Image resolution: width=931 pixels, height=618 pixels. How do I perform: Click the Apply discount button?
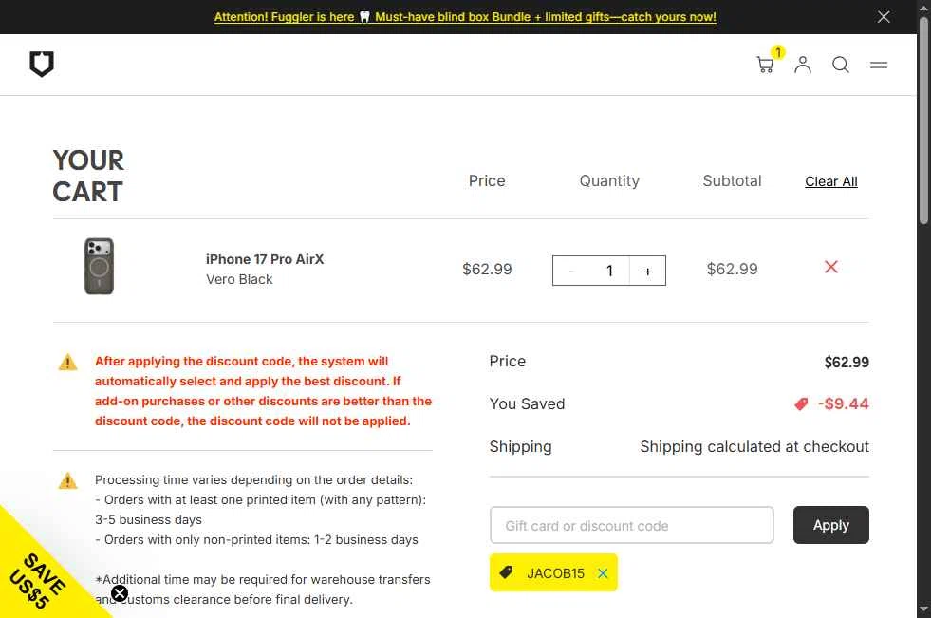tap(830, 525)
